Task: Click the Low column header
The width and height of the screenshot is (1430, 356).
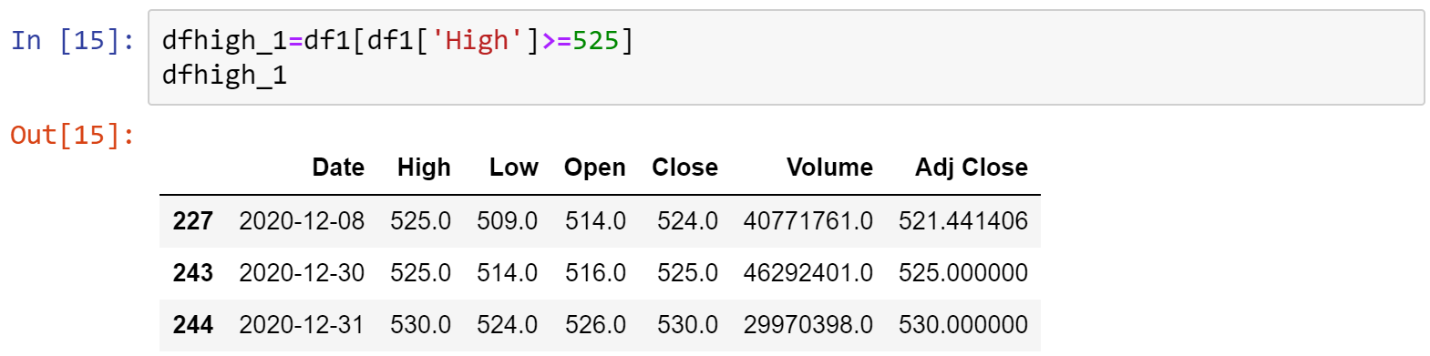Action: [x=513, y=168]
